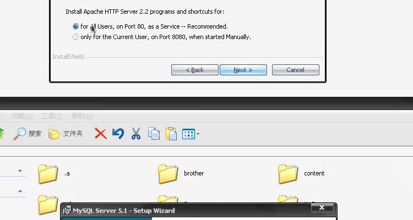Click the red X delete icon

(100, 134)
